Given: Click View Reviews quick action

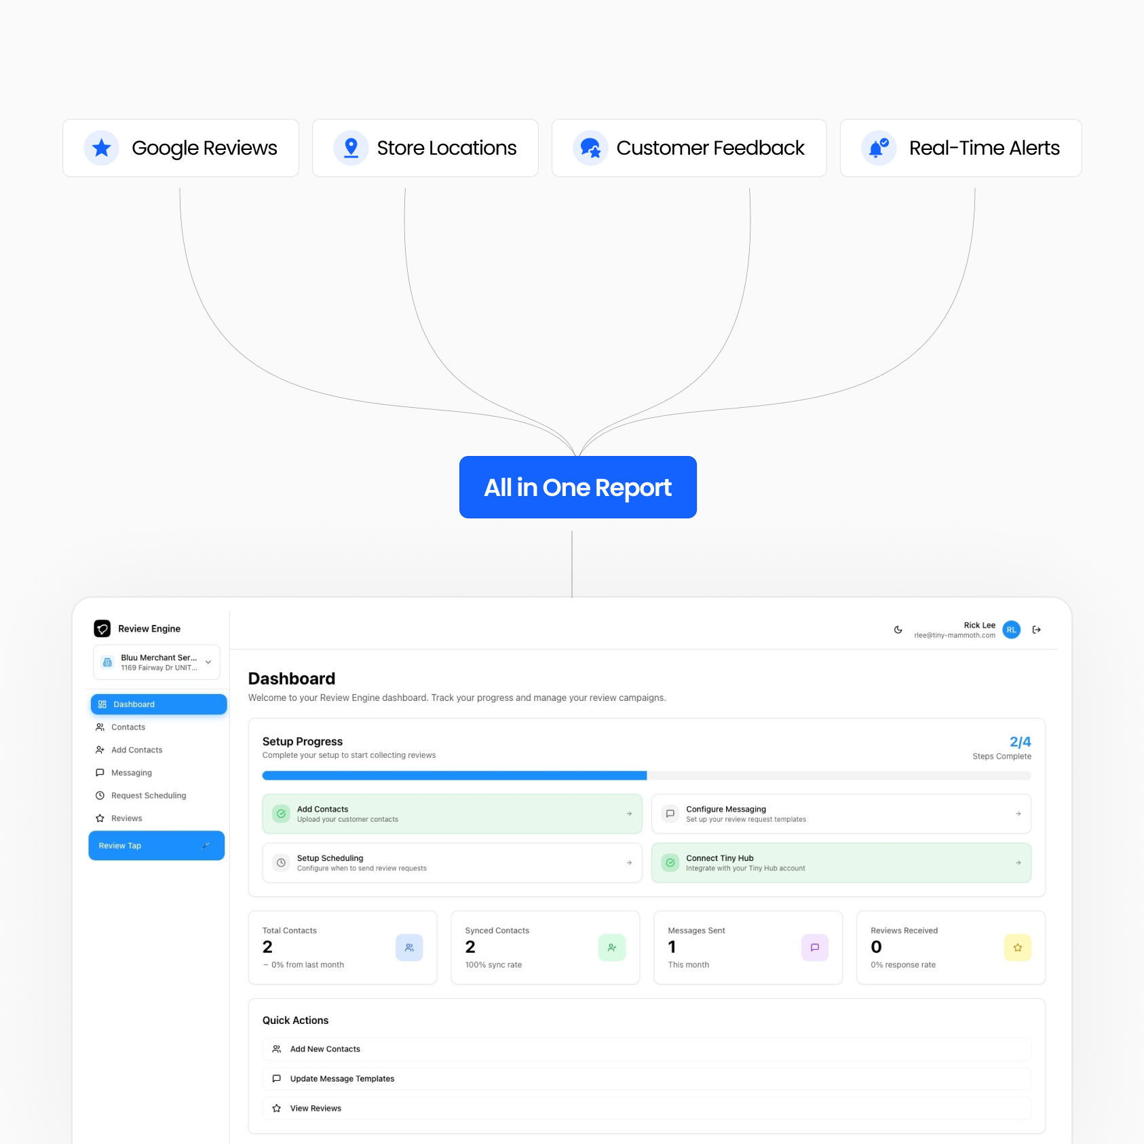Looking at the screenshot, I should pyautogui.click(x=647, y=1109).
